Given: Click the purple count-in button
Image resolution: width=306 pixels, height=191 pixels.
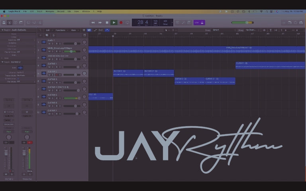Looking at the screenshot, I should point(196,23).
